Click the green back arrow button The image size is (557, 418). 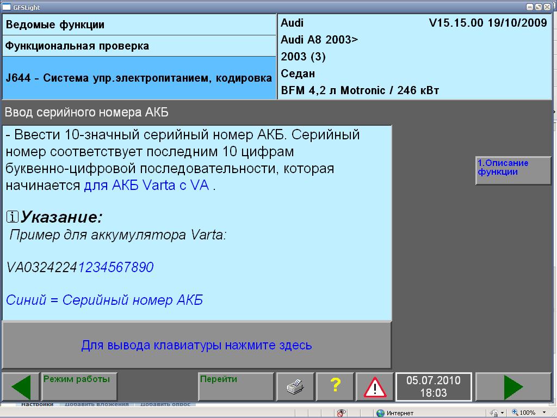(x=21, y=387)
